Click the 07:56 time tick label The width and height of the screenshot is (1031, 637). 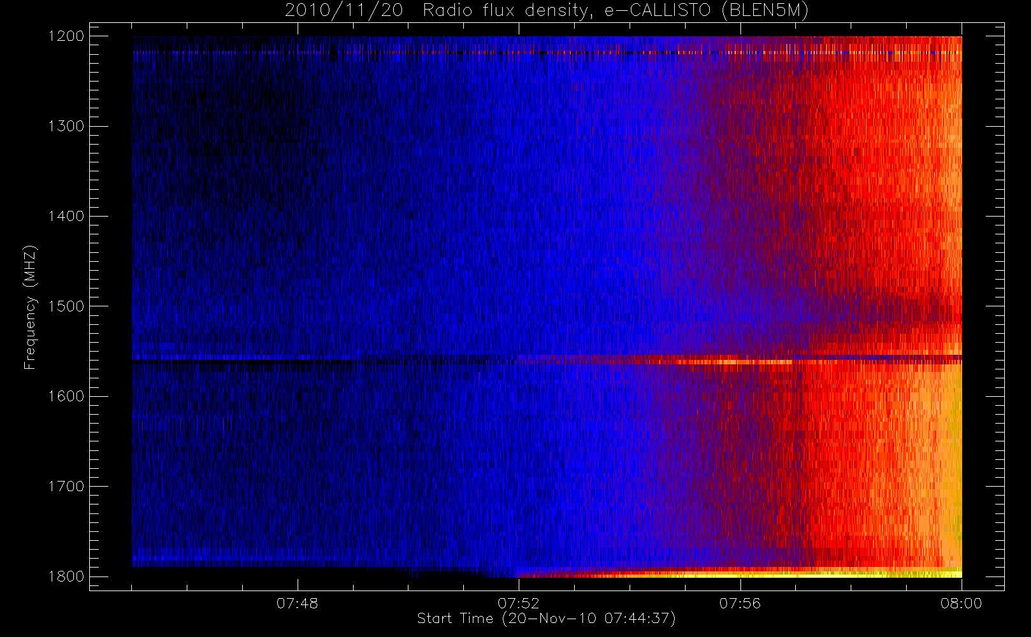[740, 603]
